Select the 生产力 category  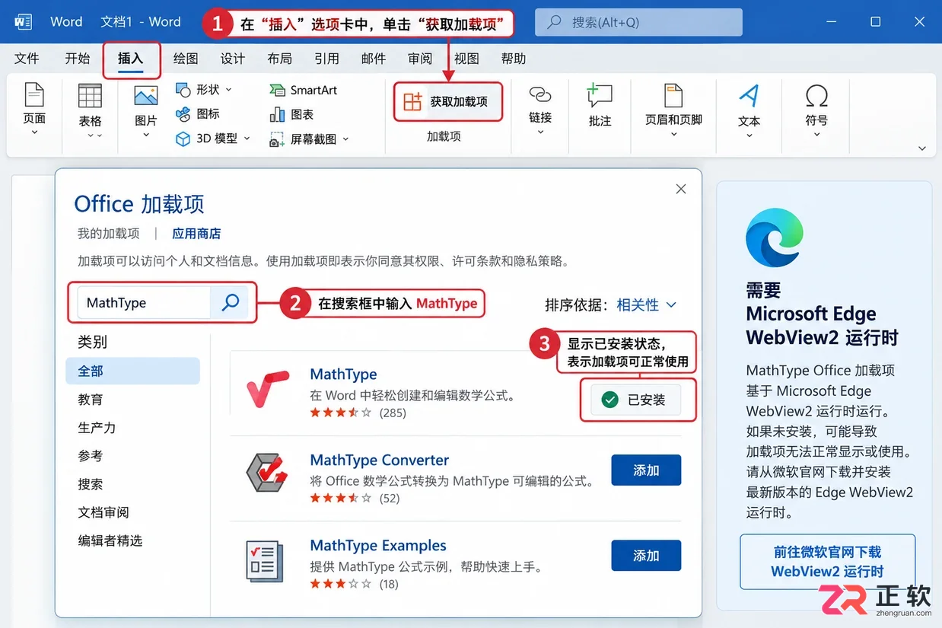(x=97, y=428)
